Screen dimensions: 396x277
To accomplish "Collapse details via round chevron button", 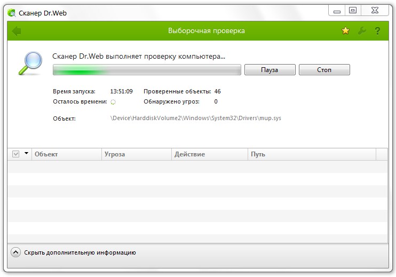I will tap(15, 252).
